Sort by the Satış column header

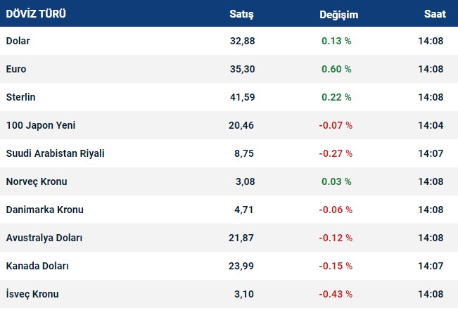point(242,13)
